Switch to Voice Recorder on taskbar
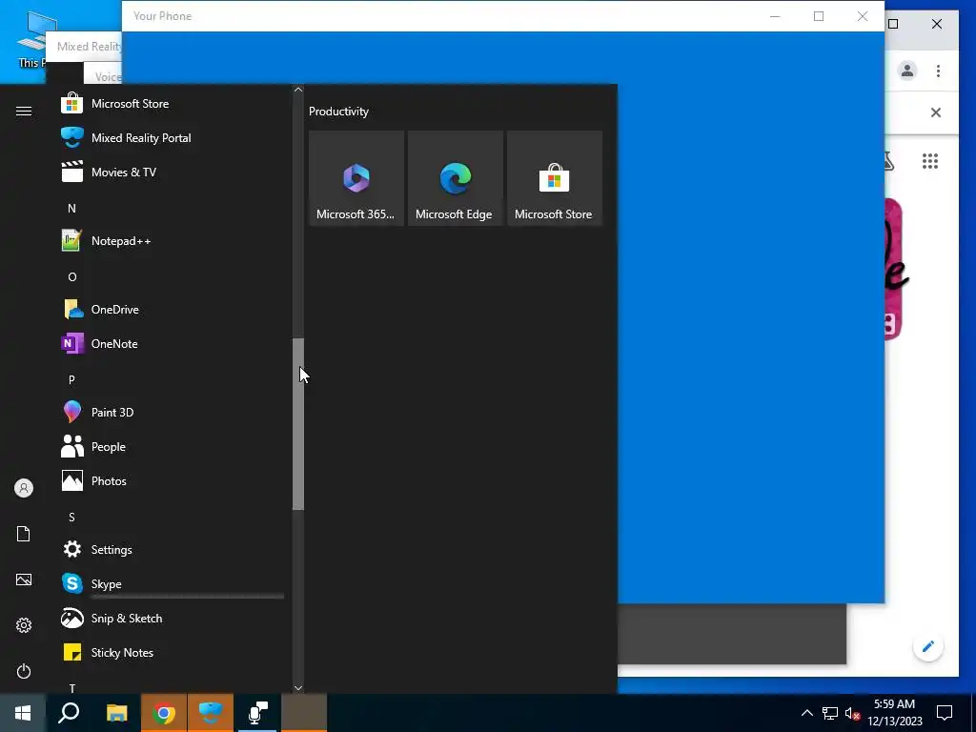 pyautogui.click(x=257, y=713)
